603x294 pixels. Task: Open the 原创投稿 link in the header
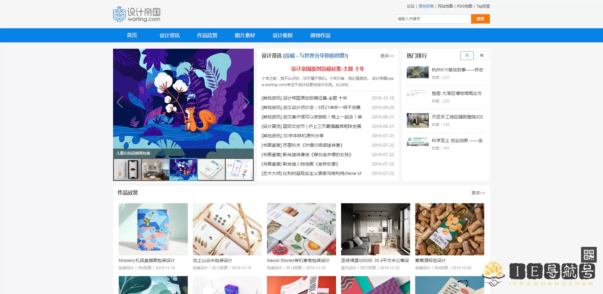(x=426, y=6)
